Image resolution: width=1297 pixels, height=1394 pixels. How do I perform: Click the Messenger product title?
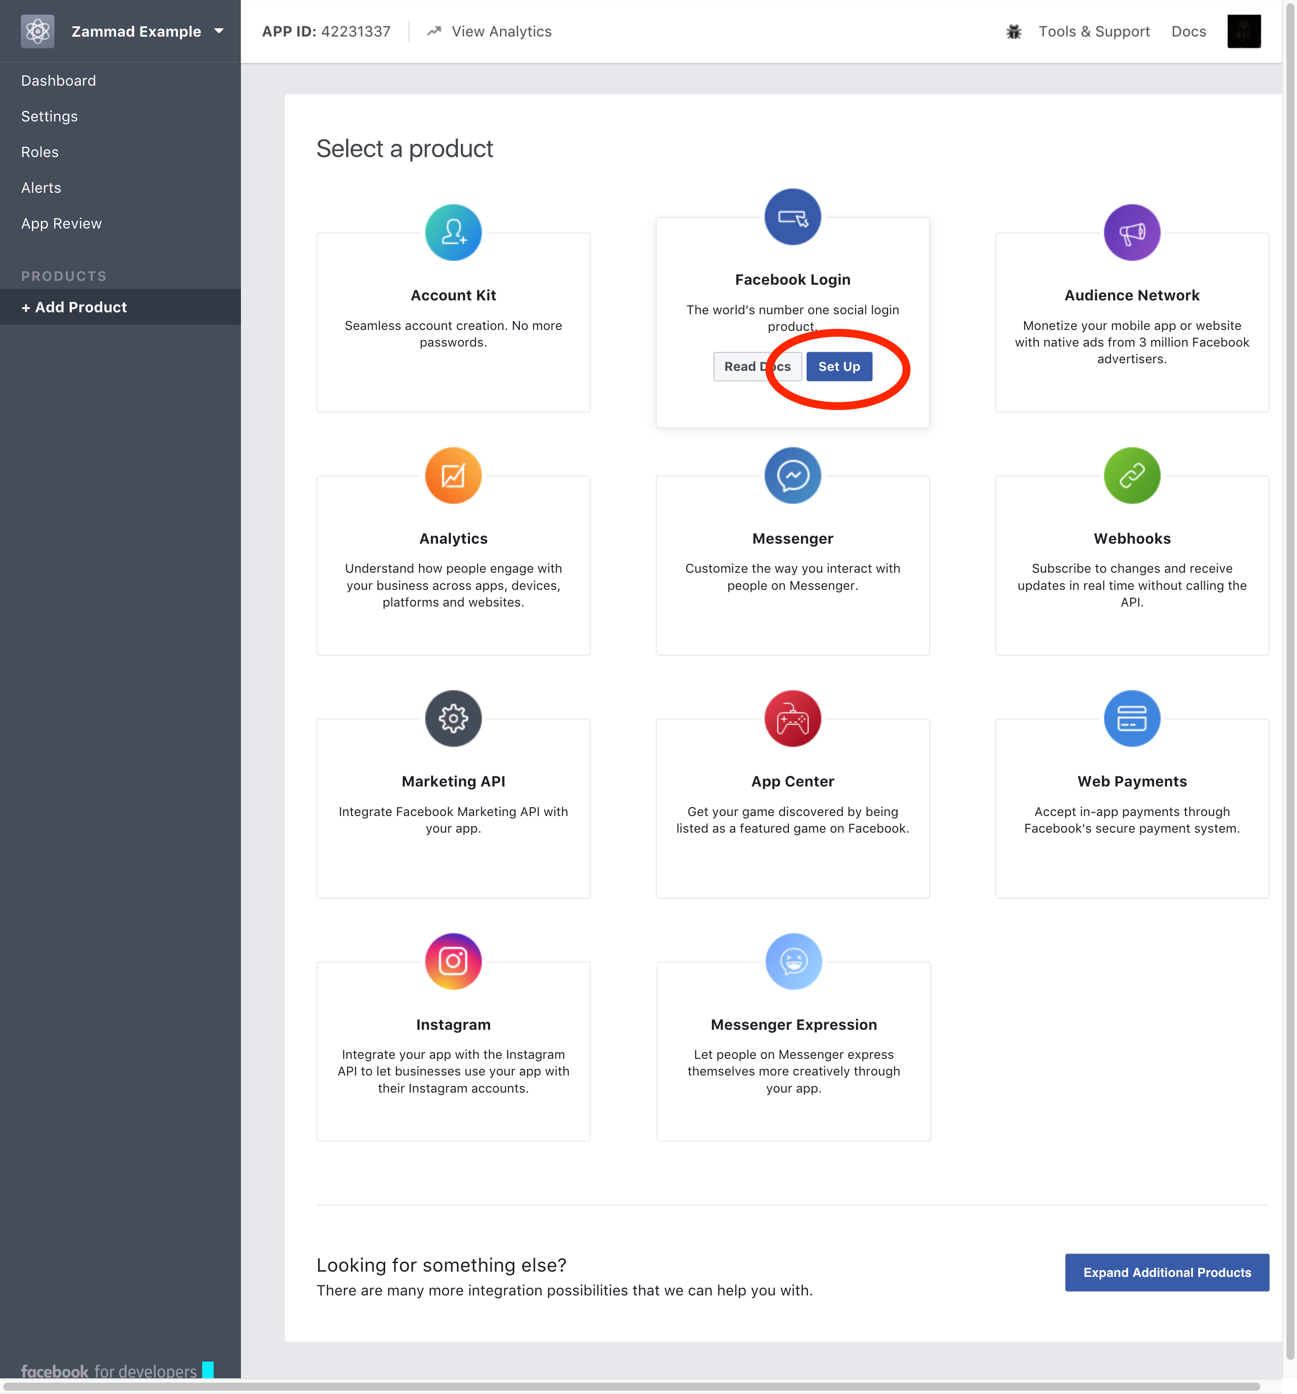(x=793, y=538)
